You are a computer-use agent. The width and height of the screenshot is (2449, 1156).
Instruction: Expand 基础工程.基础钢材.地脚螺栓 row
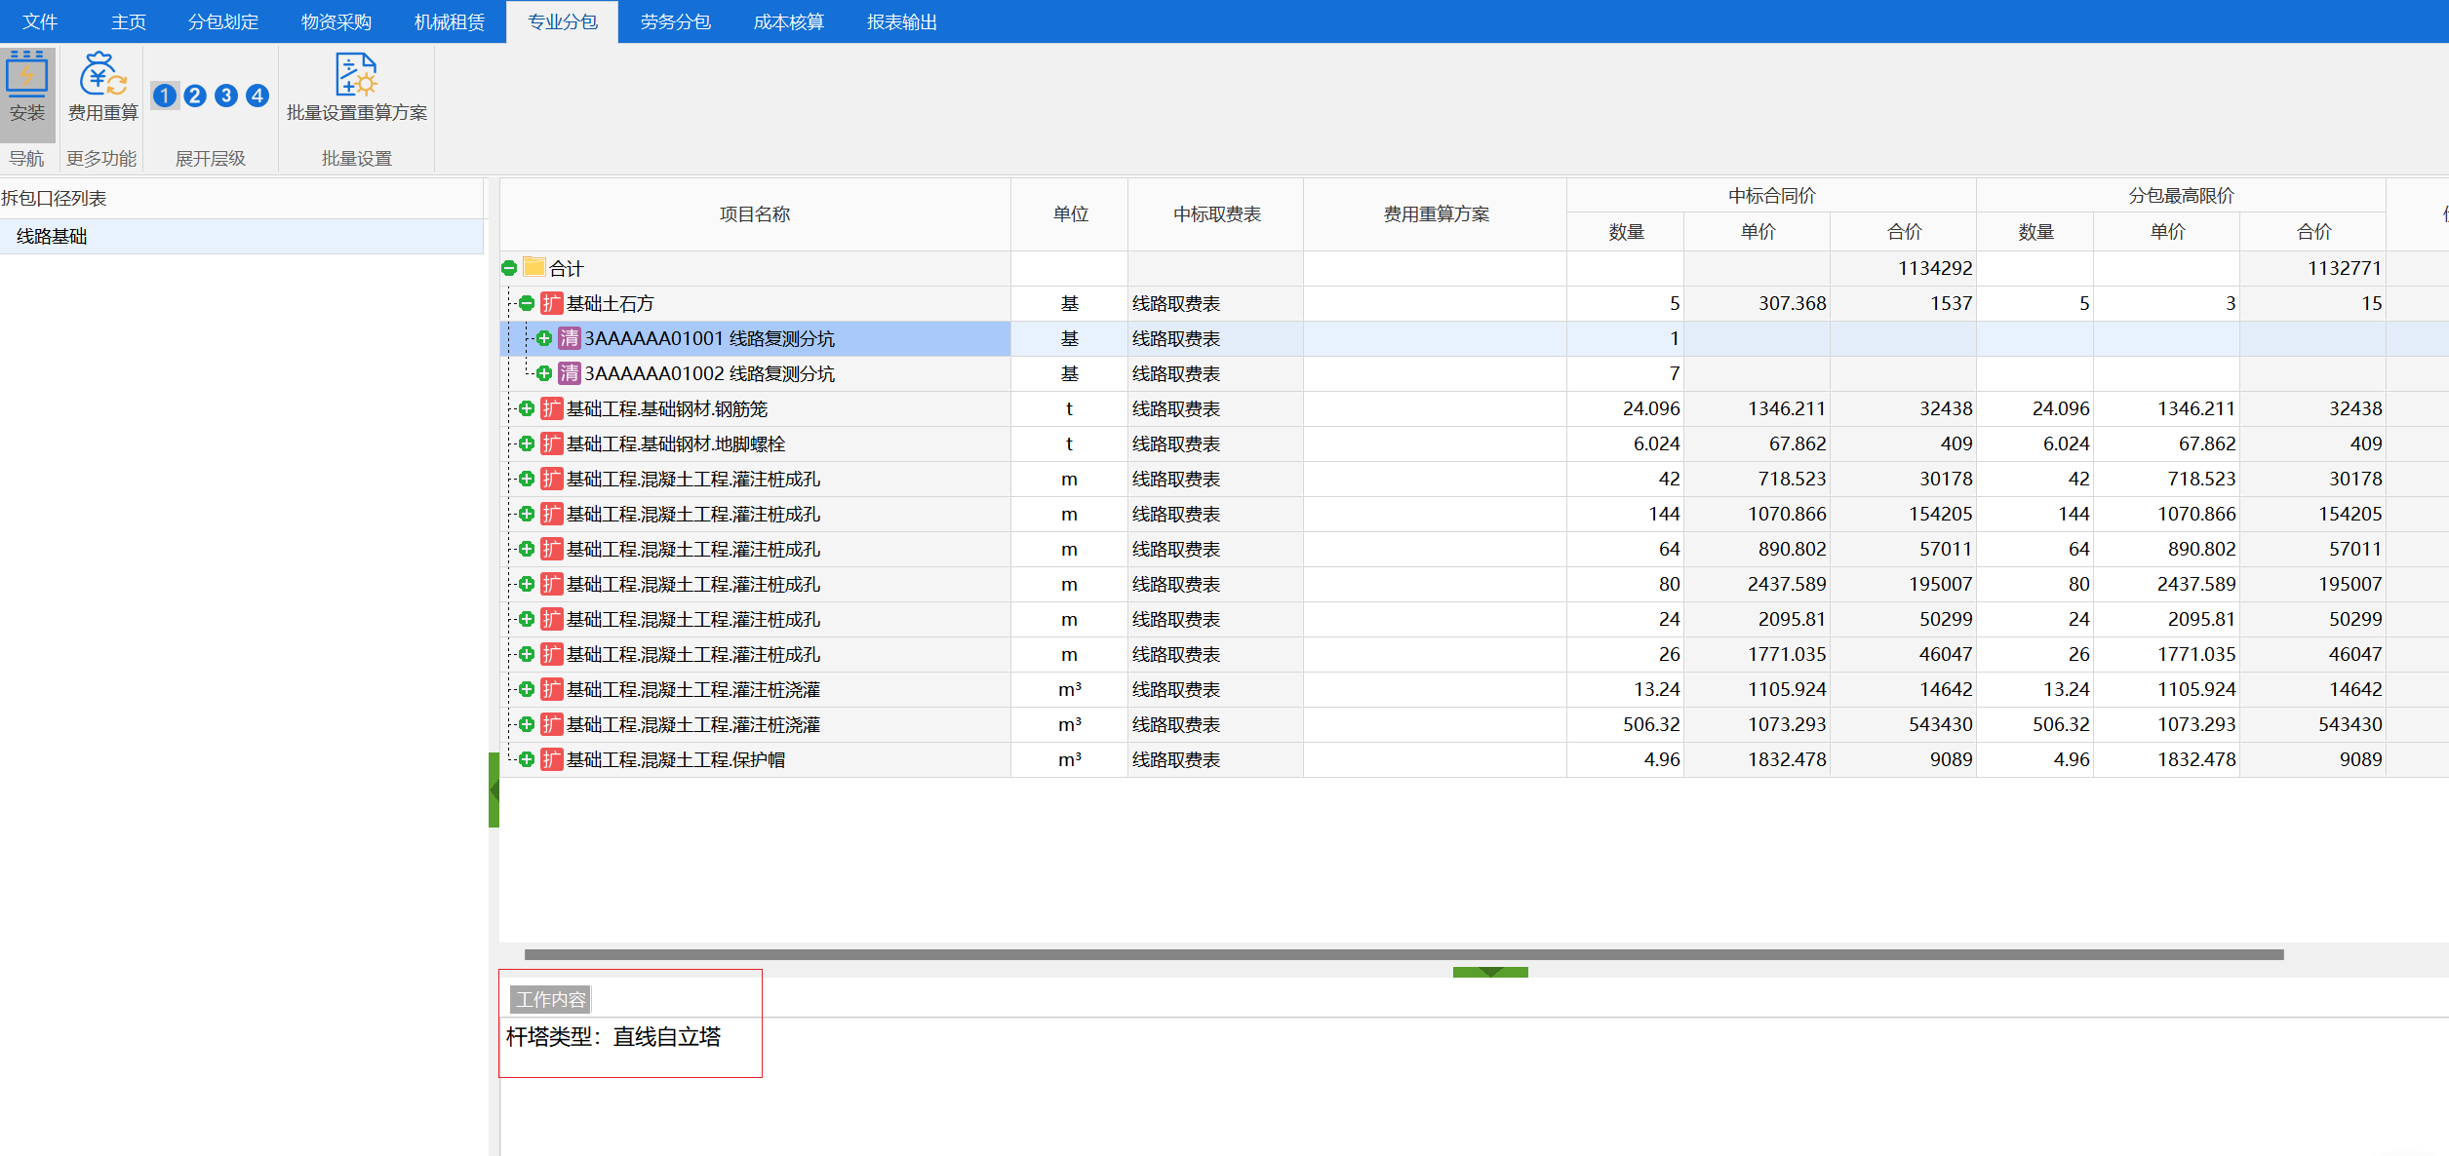(527, 443)
